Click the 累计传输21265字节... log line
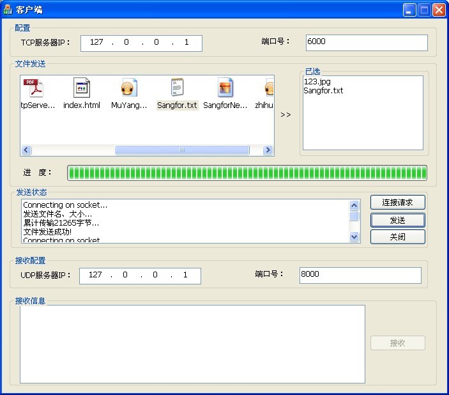Viewport: 449px width, 395px height. click(61, 222)
